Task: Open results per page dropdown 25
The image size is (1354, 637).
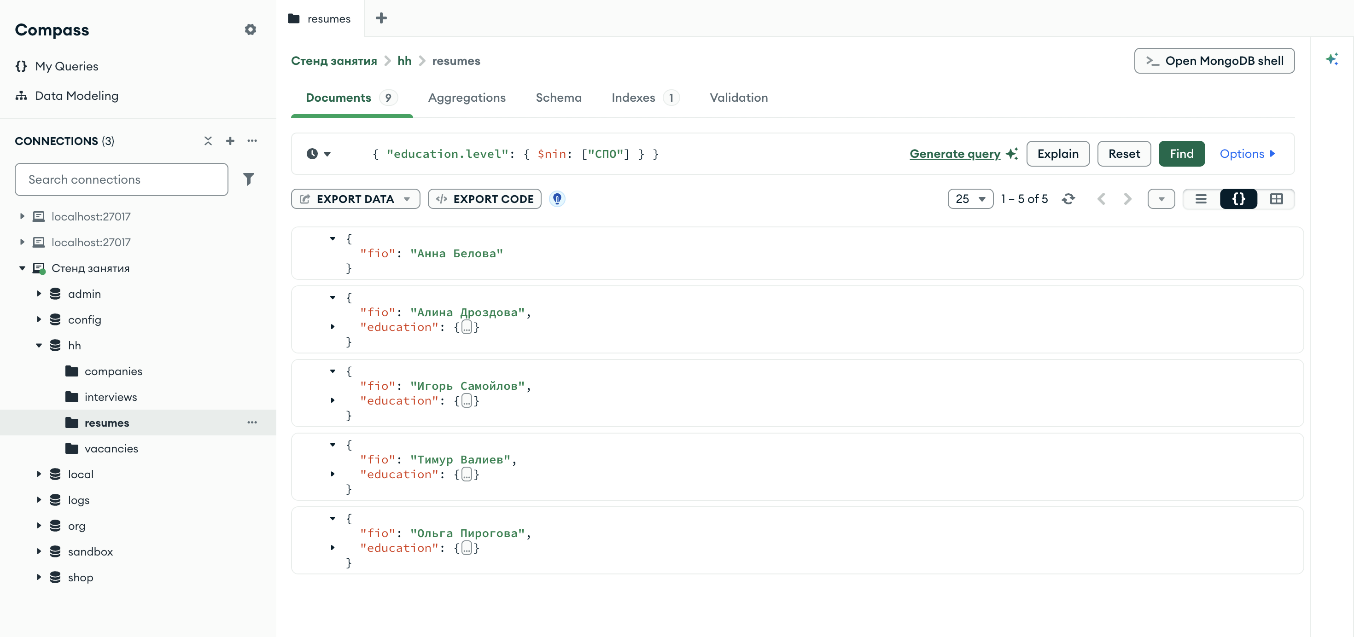Action: pyautogui.click(x=970, y=199)
